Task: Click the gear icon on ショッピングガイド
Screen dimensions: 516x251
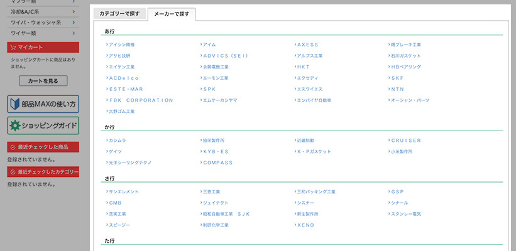Action: point(15,125)
